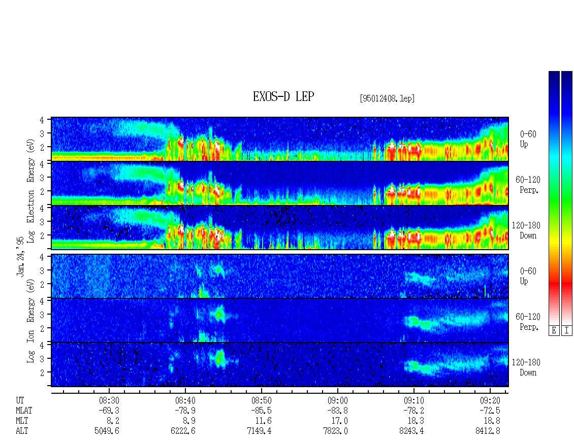574x444 pixels.
Task: Select the electron 0-60 Up pitch angle label
Action: [x=528, y=139]
